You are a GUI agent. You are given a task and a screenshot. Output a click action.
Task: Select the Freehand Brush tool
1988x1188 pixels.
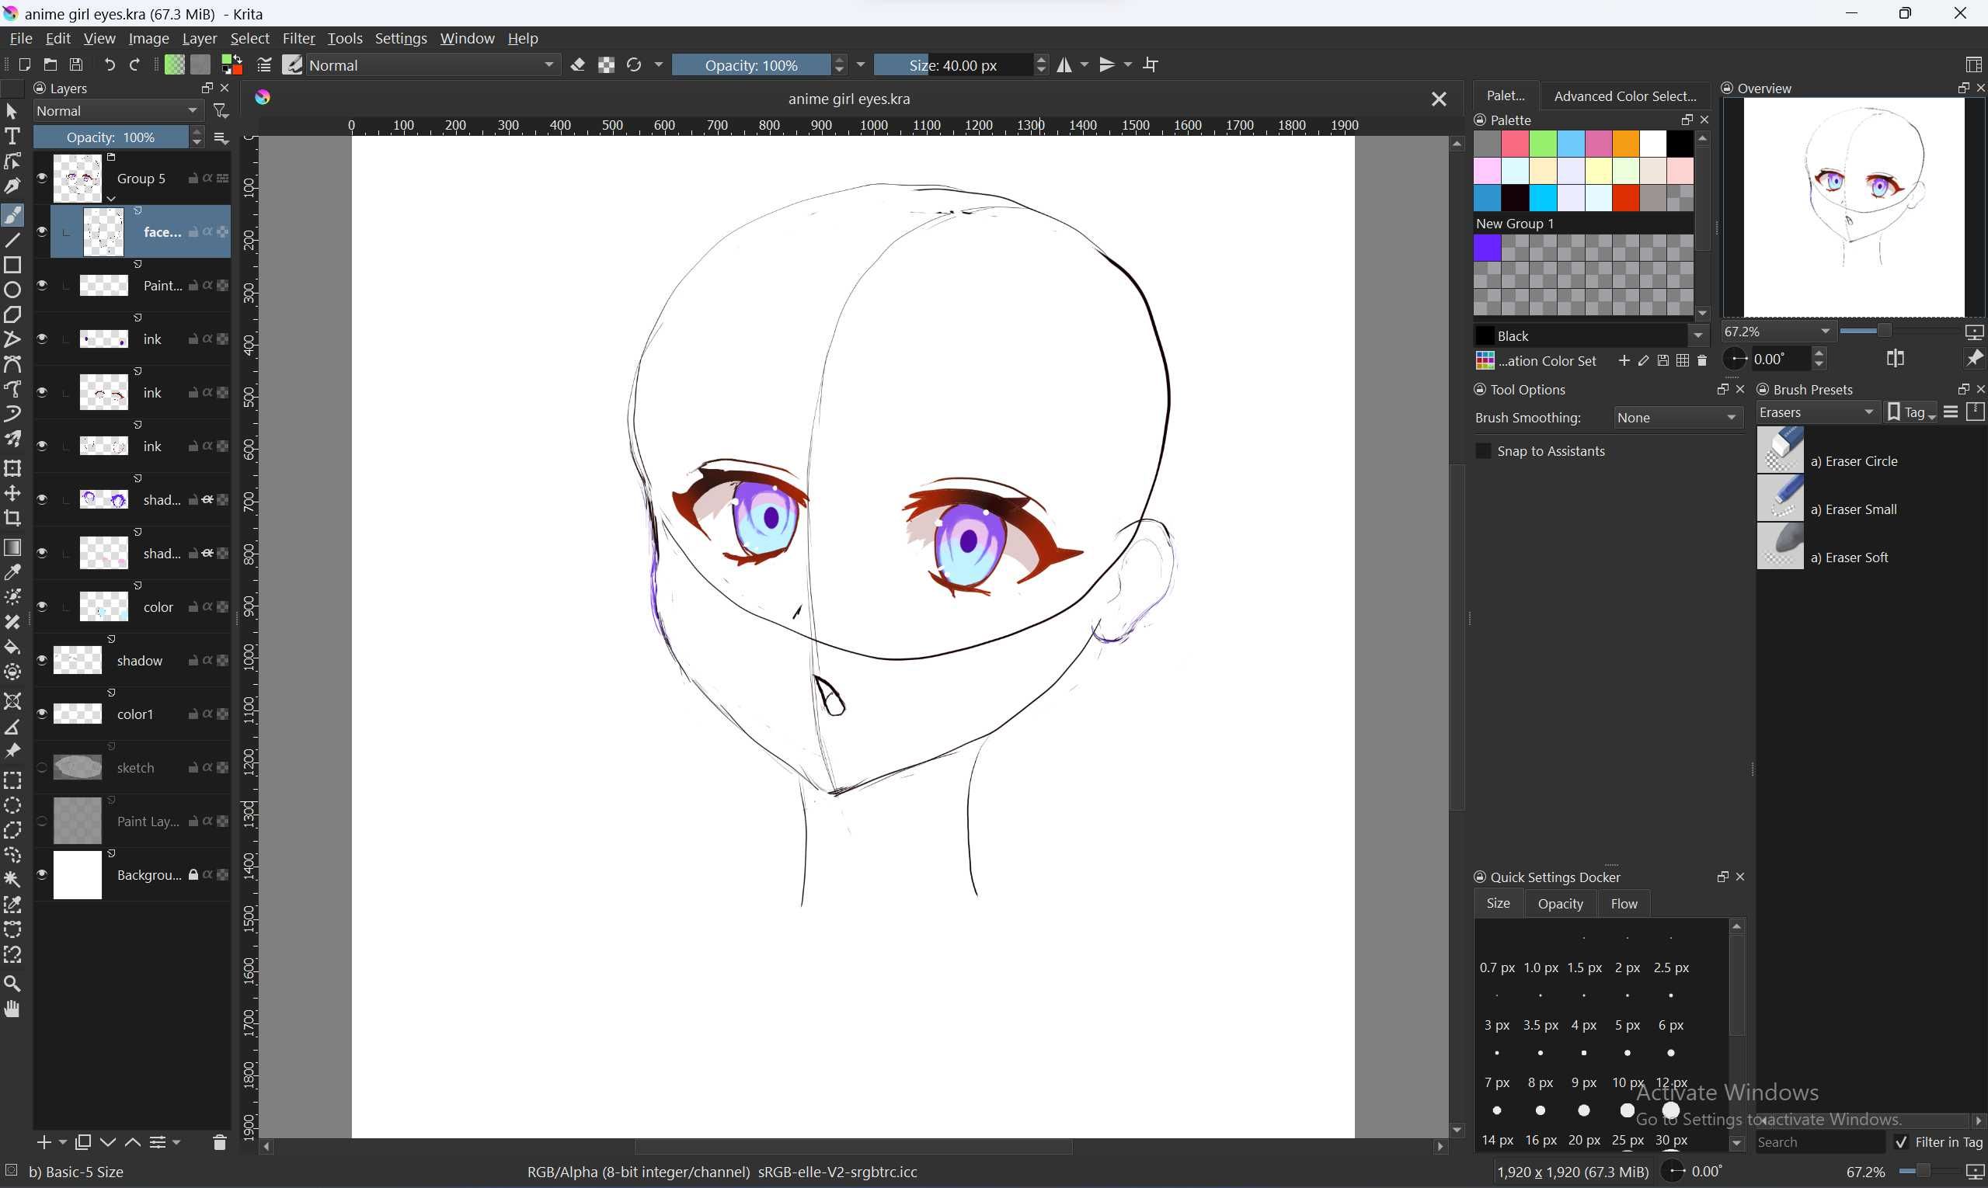point(12,215)
